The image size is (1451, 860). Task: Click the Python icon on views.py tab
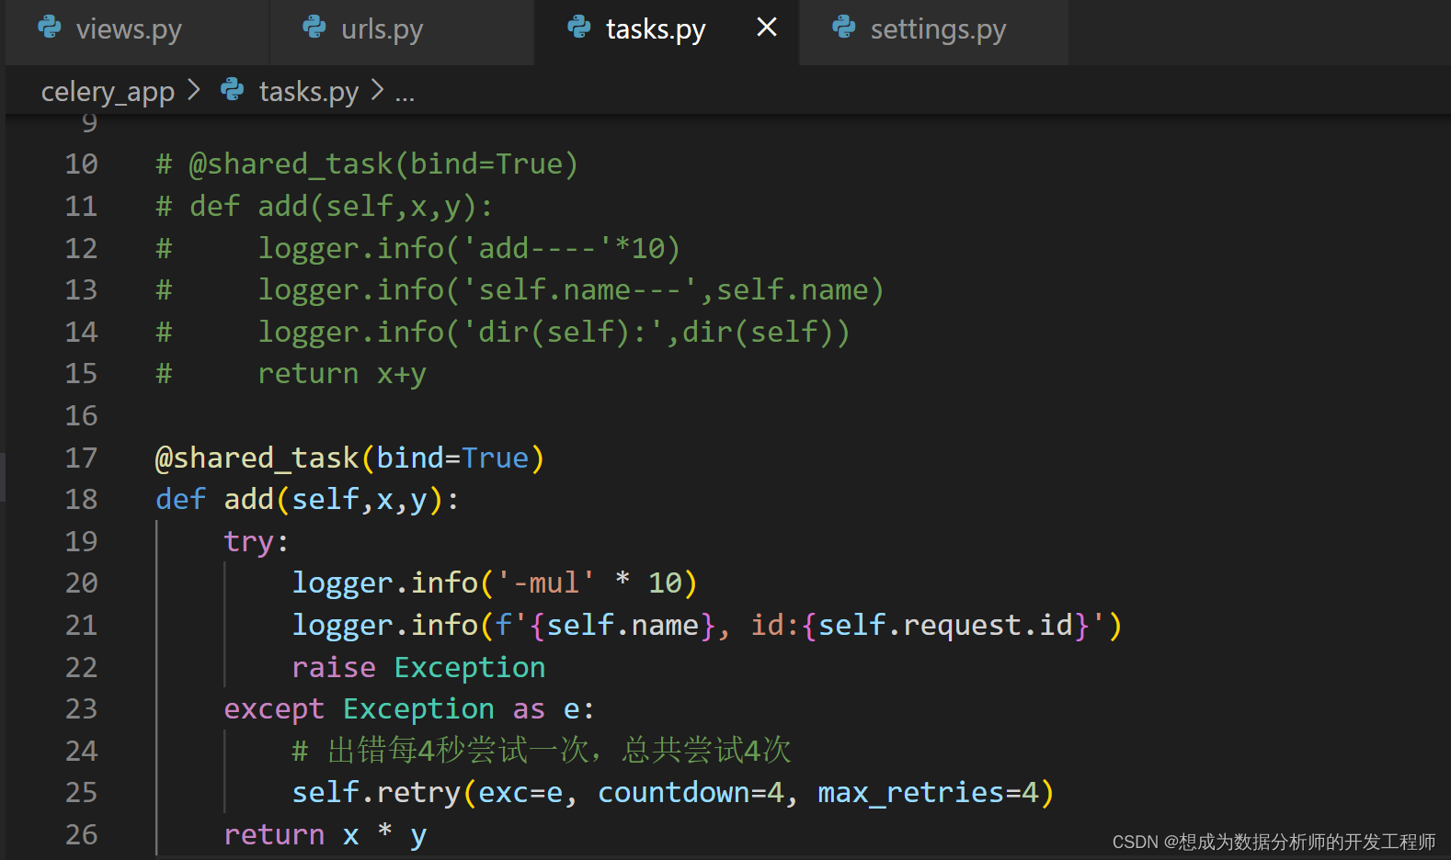click(50, 28)
